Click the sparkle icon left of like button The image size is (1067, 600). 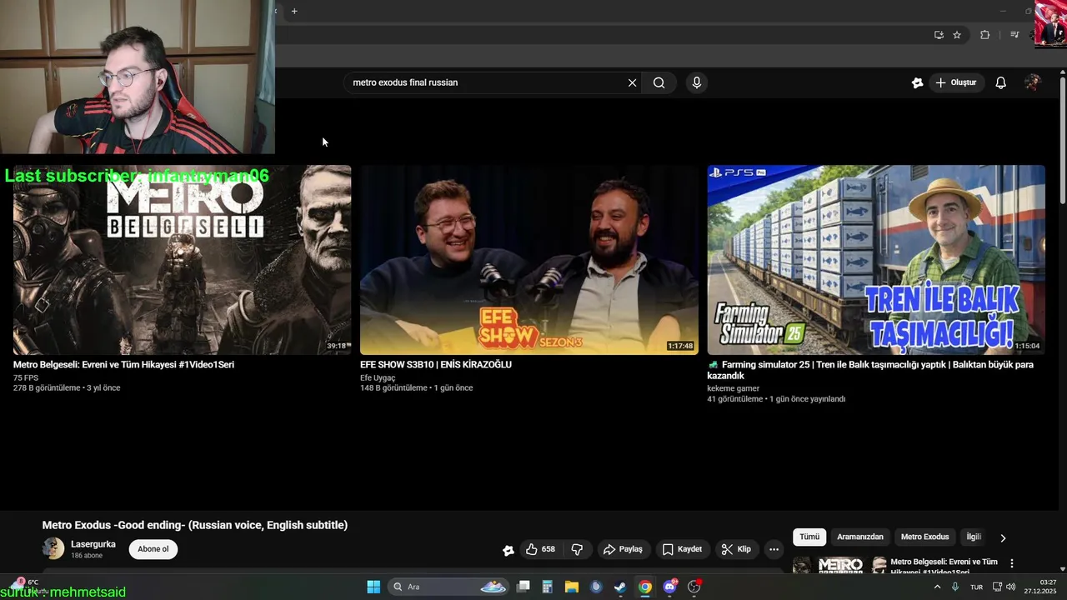coord(508,549)
